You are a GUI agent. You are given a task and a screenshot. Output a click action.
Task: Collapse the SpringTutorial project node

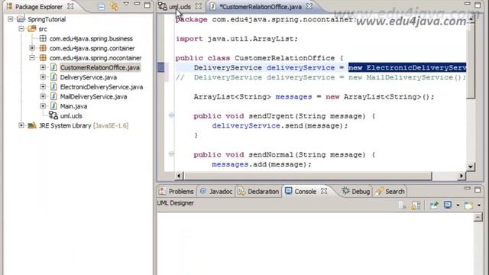tap(10, 19)
